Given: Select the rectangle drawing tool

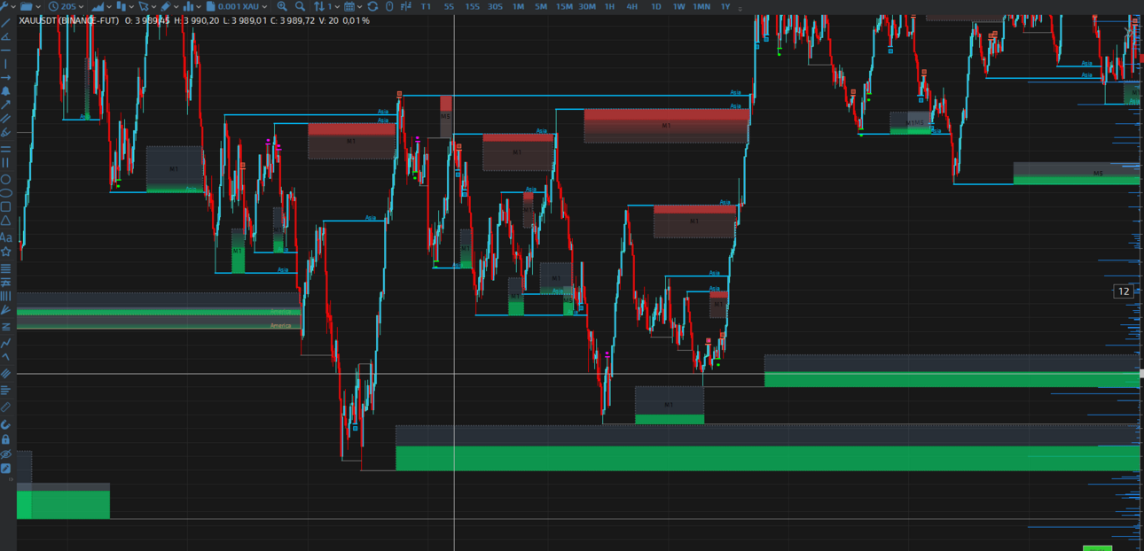Looking at the screenshot, I should (5, 206).
